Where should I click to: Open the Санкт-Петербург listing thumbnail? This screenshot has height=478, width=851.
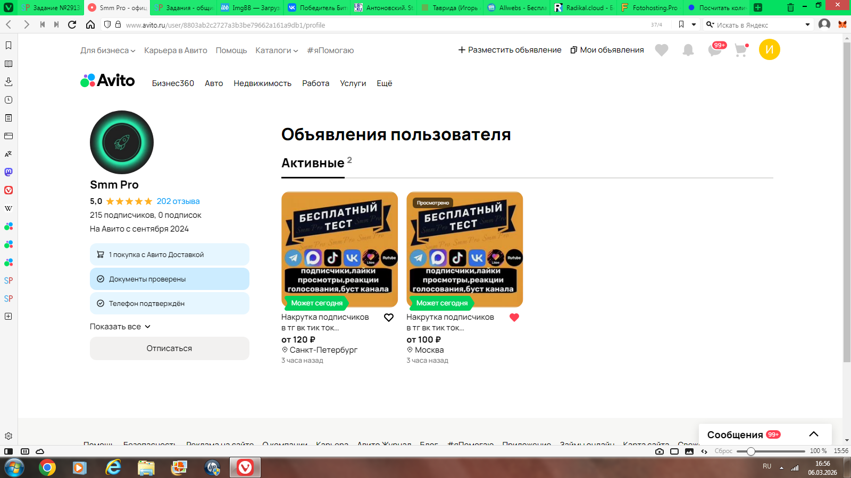(340, 250)
